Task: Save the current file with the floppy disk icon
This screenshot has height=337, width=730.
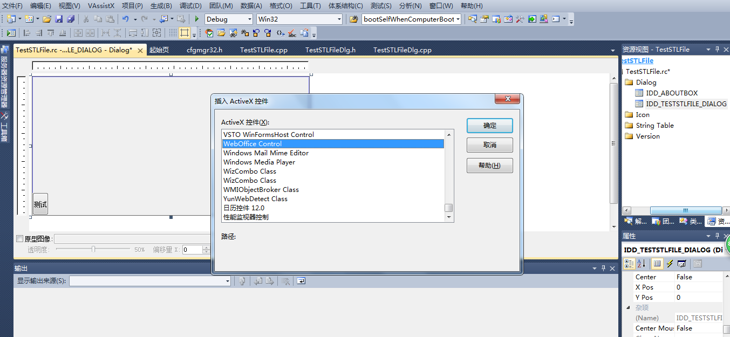Action: tap(59, 19)
